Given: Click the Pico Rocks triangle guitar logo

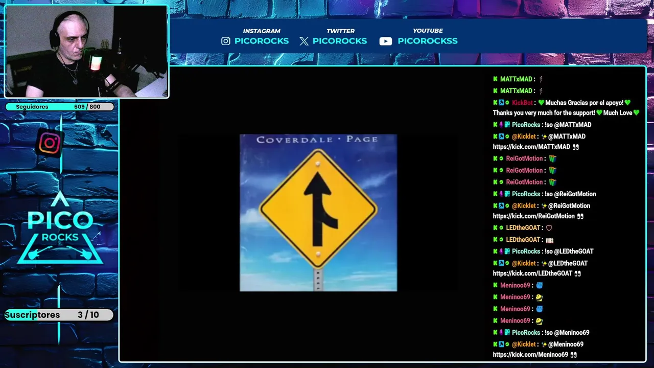Looking at the screenshot, I should click(x=60, y=228).
